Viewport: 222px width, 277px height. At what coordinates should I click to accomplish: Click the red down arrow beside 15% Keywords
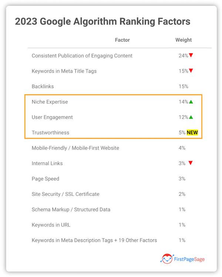point(191,71)
